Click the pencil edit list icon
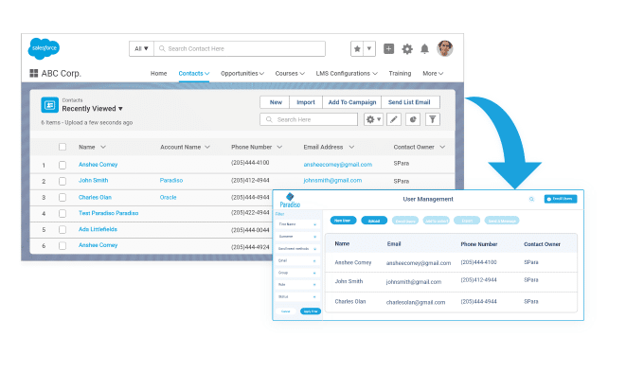The height and width of the screenshot is (373, 626). coord(394,119)
